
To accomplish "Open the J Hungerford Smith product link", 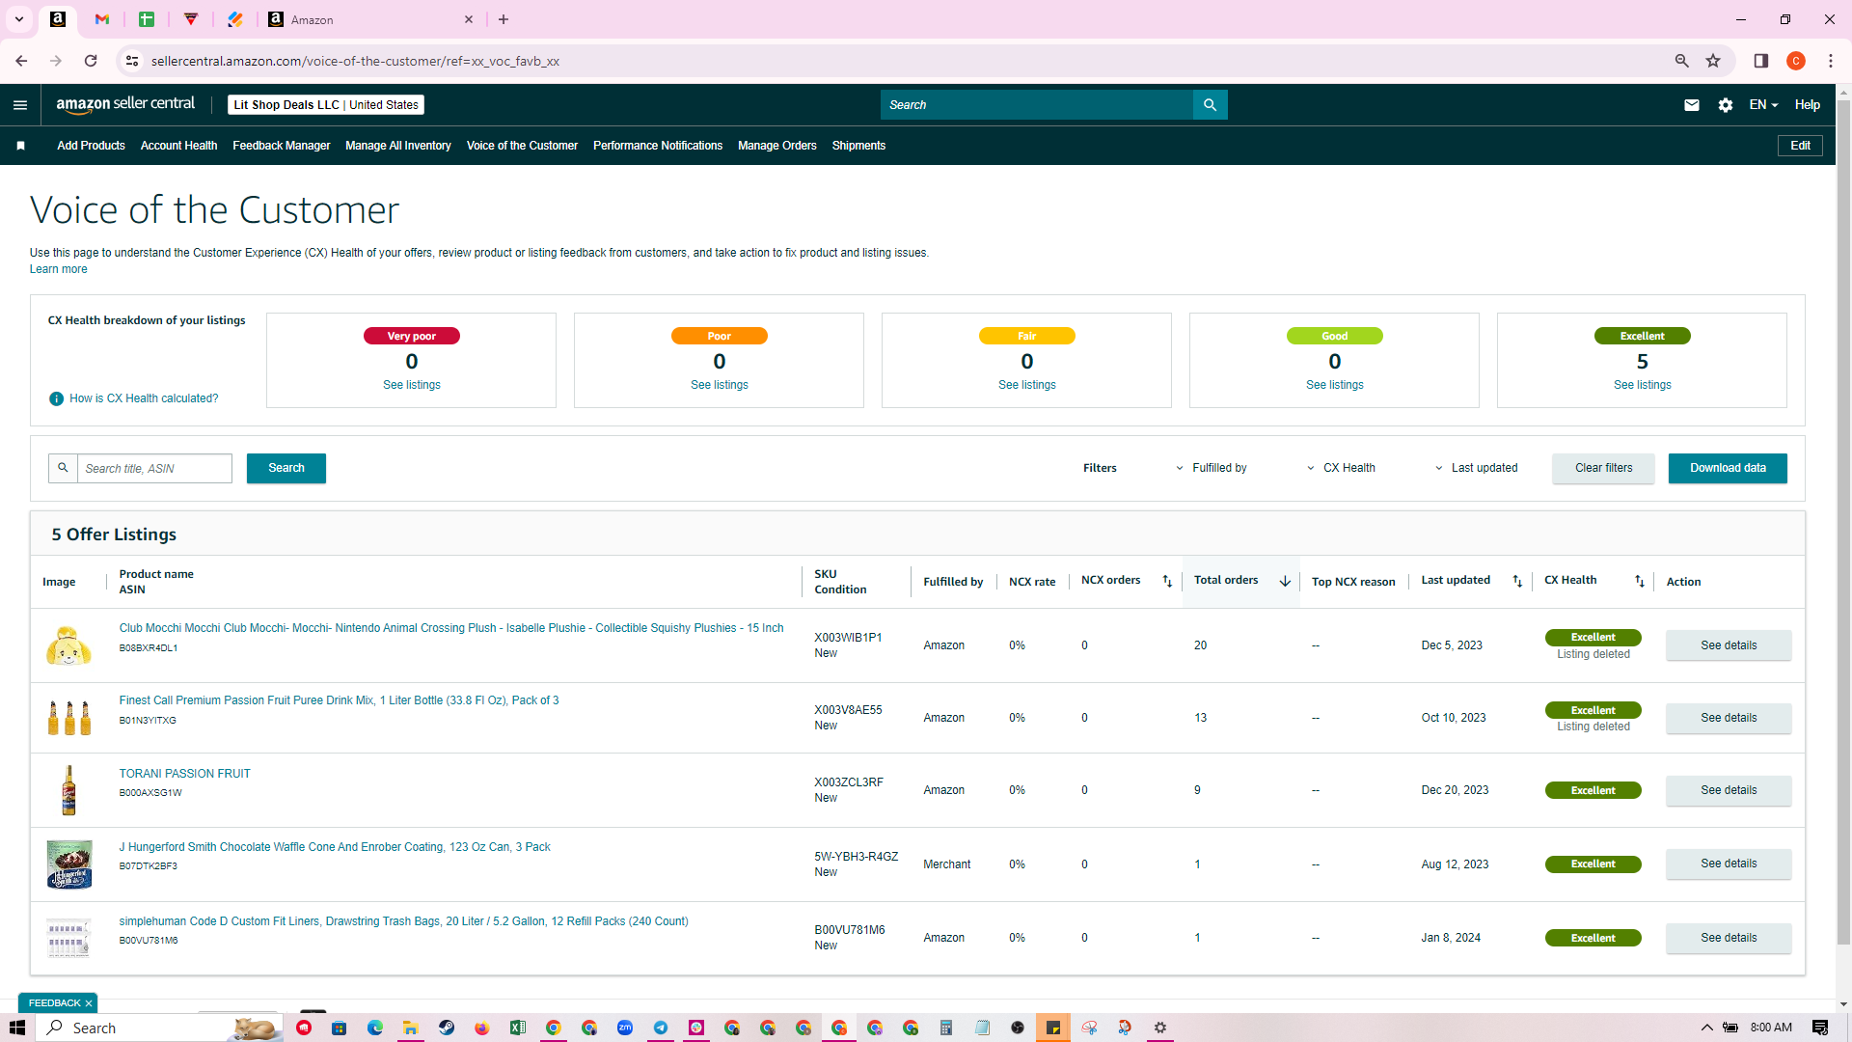I will 335,847.
